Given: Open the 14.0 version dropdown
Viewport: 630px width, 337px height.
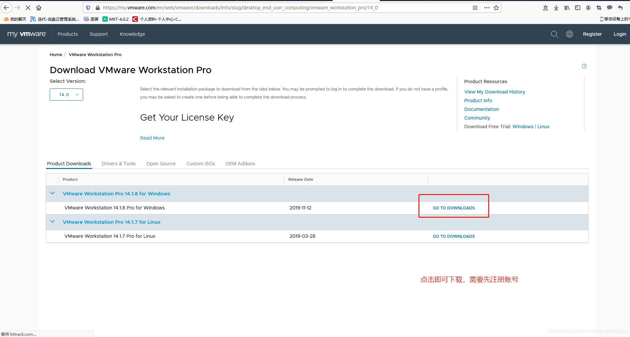Looking at the screenshot, I should pos(66,95).
